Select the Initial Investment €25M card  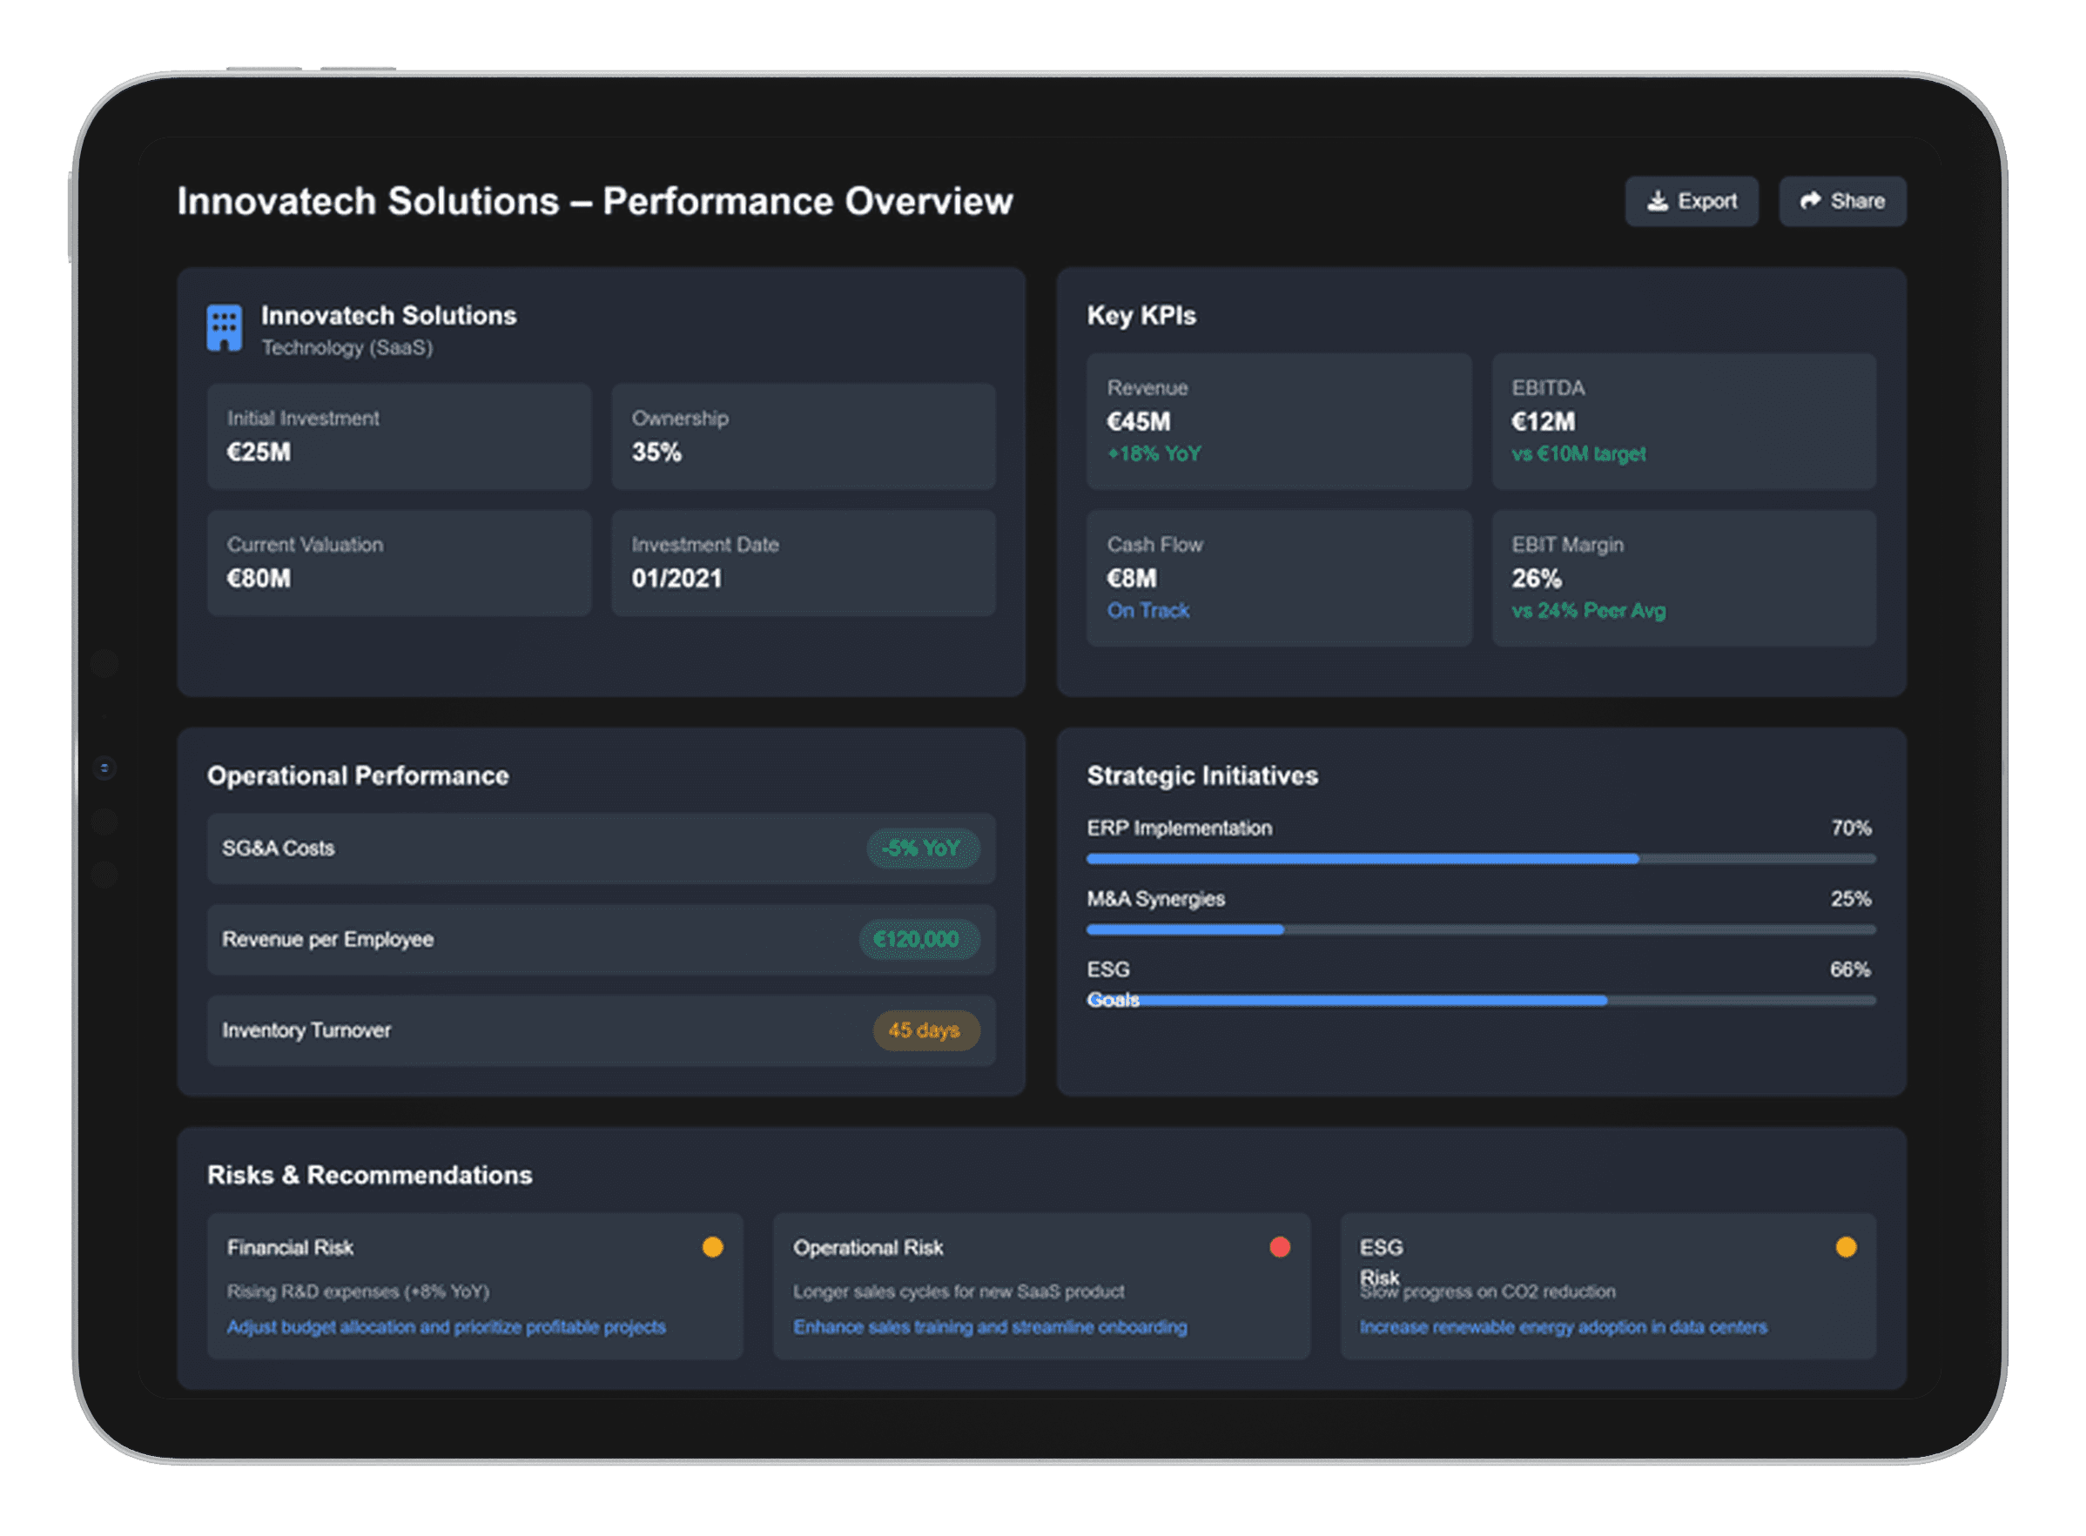pyautogui.click(x=399, y=436)
